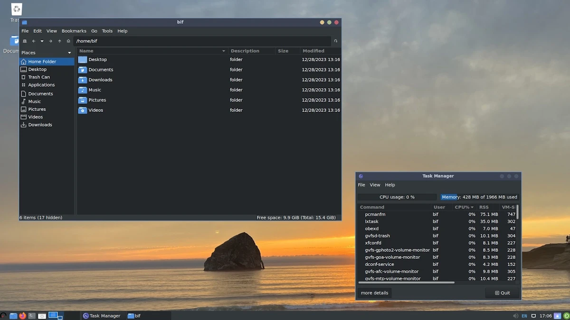Go up to the parent folder
Screen dimensions: 570x320
(59, 41)
